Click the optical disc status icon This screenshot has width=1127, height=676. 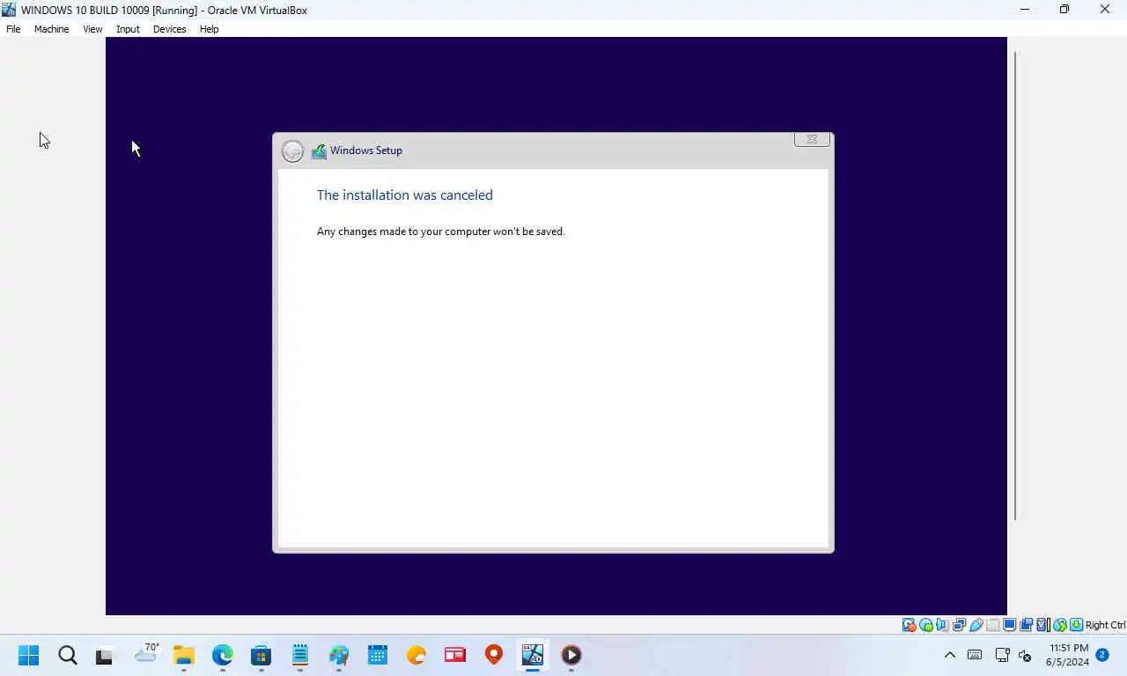(x=925, y=625)
